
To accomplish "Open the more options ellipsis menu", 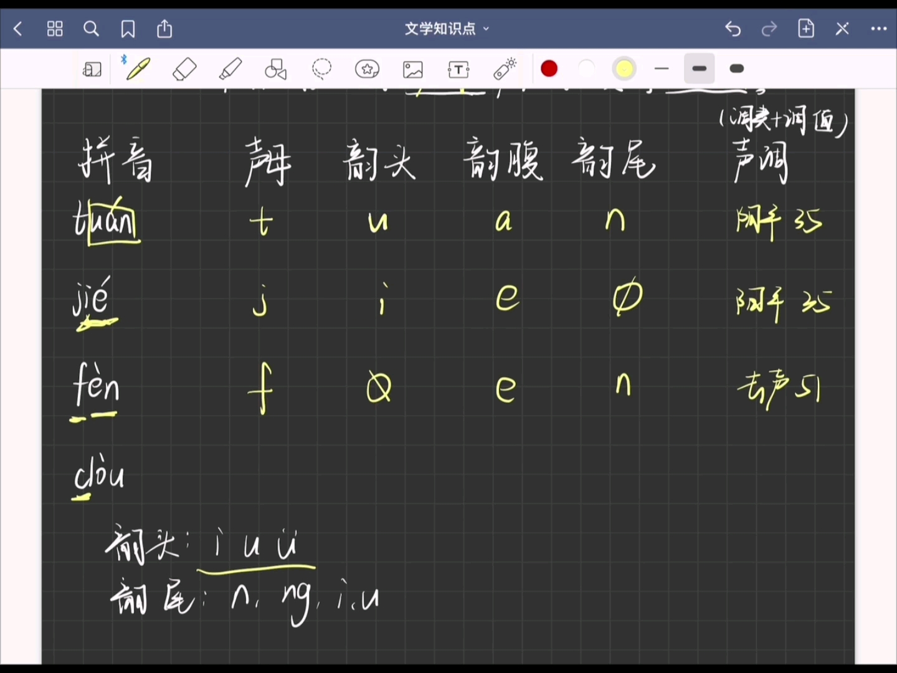I will pyautogui.click(x=879, y=29).
